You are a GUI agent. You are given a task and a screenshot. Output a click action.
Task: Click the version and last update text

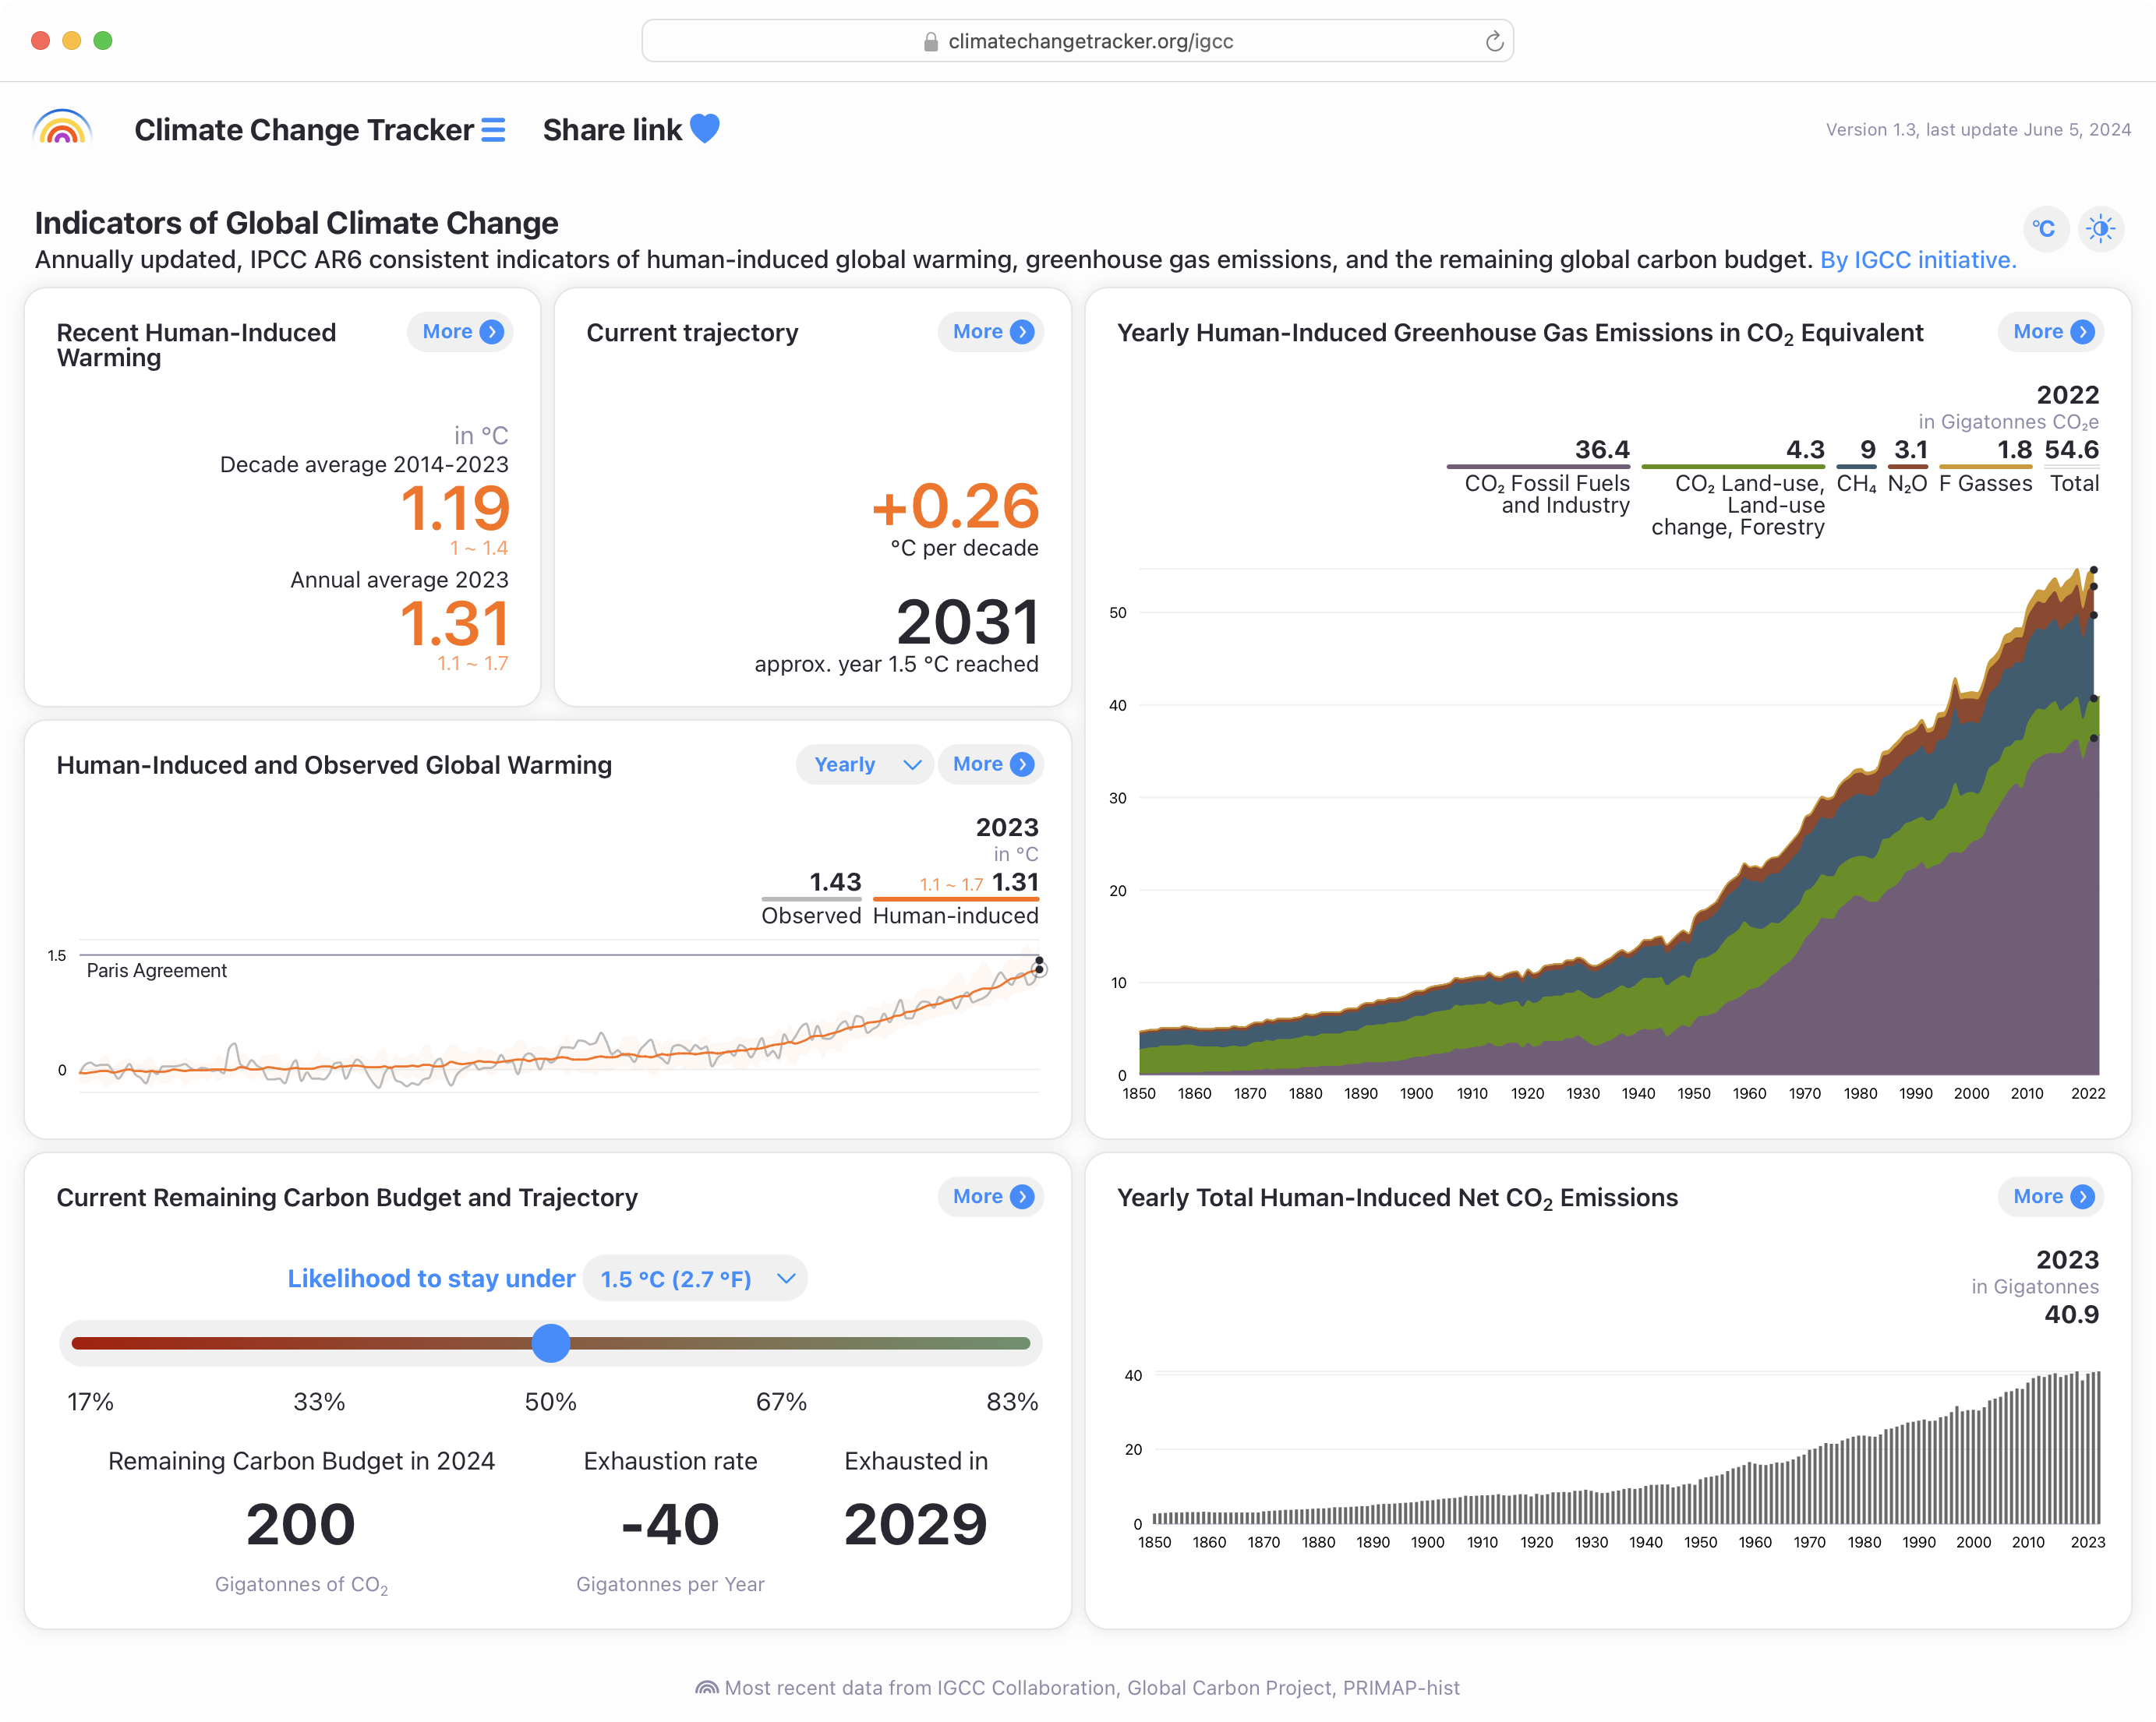[1978, 130]
